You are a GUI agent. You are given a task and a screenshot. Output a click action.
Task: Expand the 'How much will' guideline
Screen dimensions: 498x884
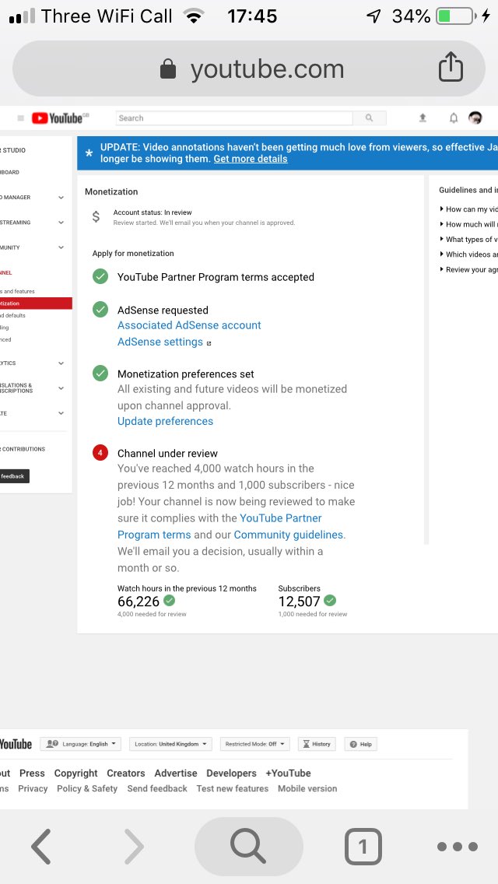pos(468,224)
